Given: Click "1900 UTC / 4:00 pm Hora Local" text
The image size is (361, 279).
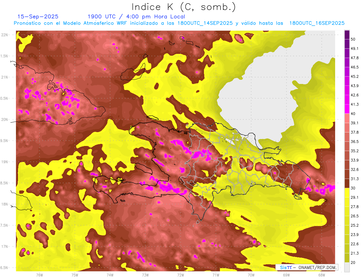Looking at the screenshot, I should (x=136, y=17).
